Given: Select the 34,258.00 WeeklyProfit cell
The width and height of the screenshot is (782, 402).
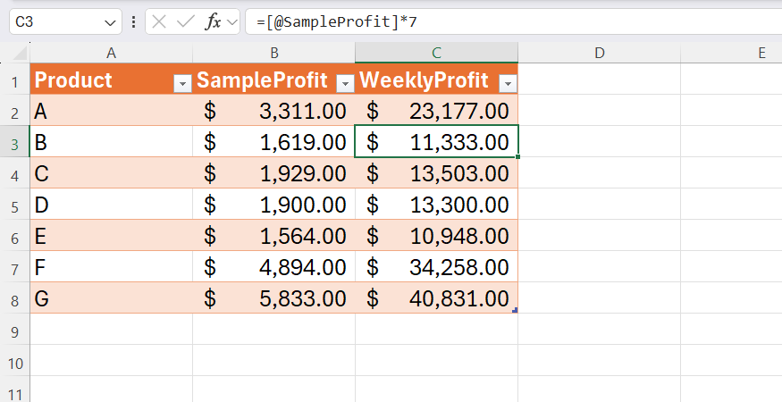Looking at the screenshot, I should (436, 267).
